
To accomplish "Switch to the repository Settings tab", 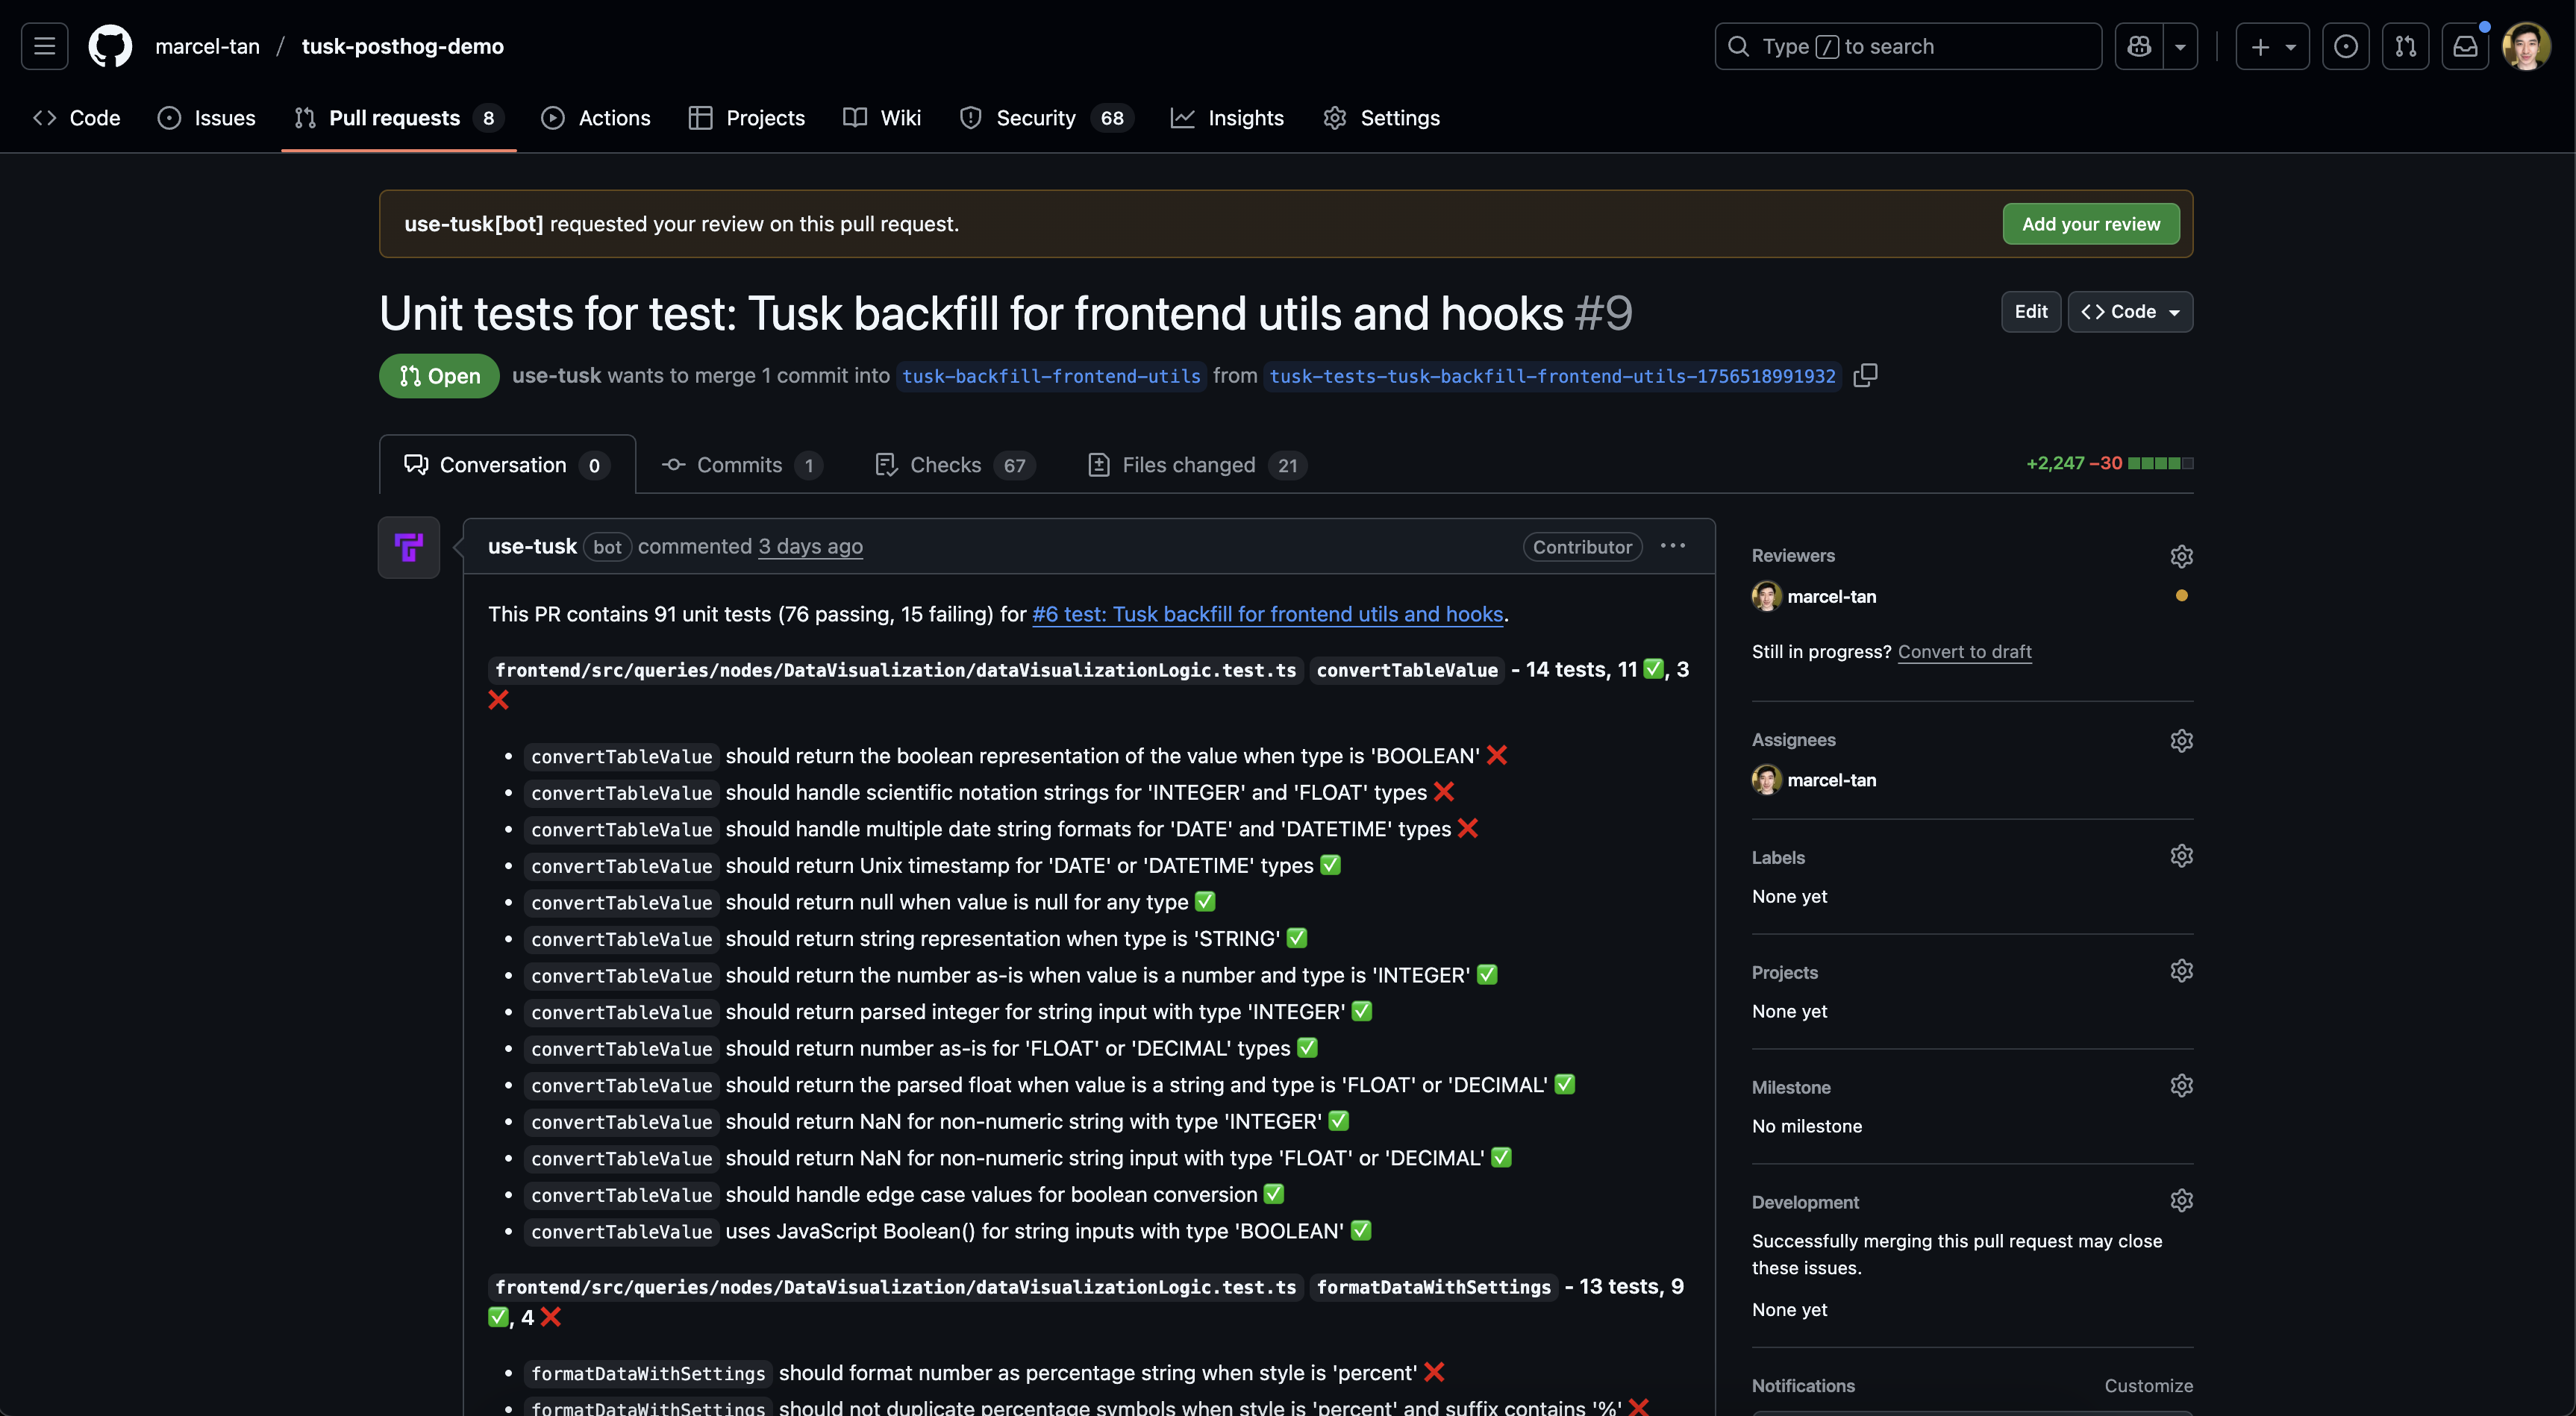I will point(1382,118).
